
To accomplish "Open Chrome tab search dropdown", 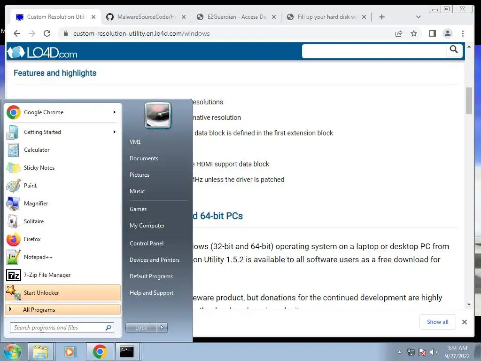I will coord(419,17).
